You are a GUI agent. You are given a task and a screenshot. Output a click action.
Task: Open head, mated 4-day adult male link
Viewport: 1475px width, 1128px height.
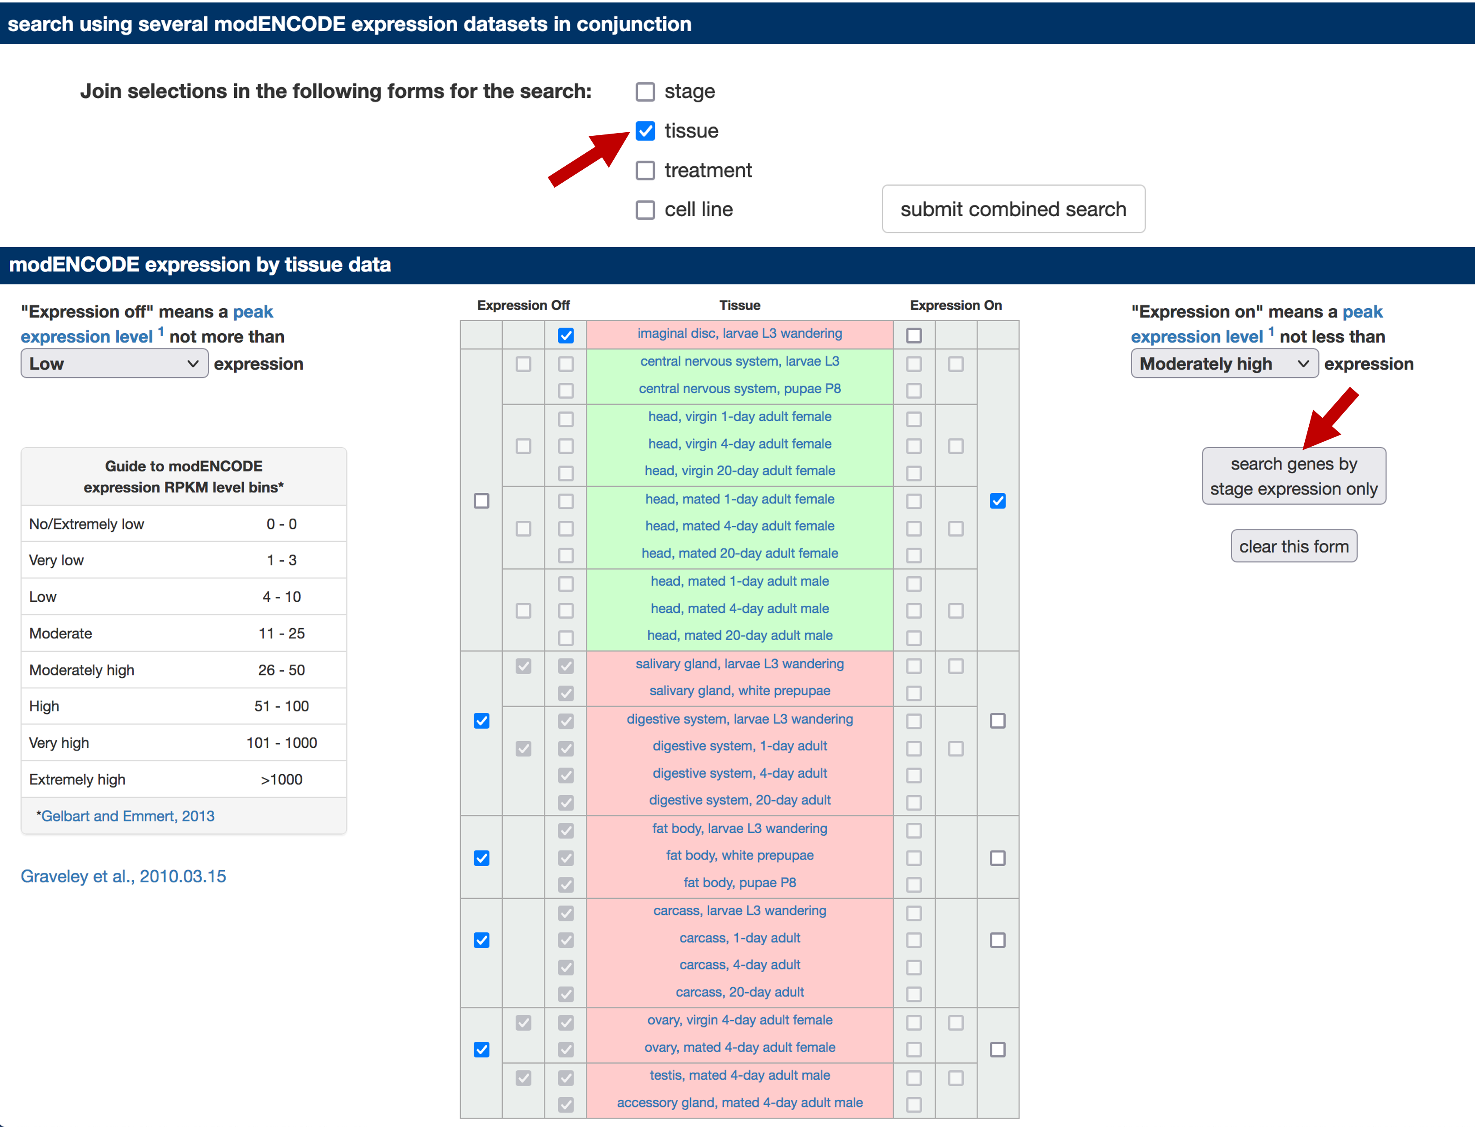pyautogui.click(x=740, y=608)
